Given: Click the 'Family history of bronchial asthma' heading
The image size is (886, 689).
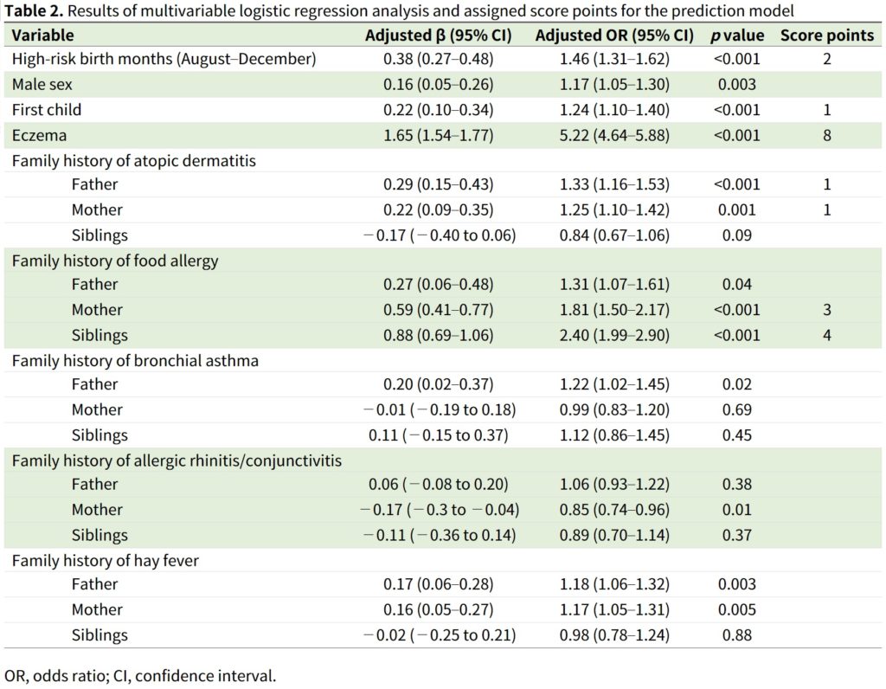Looking at the screenshot, I should (135, 360).
